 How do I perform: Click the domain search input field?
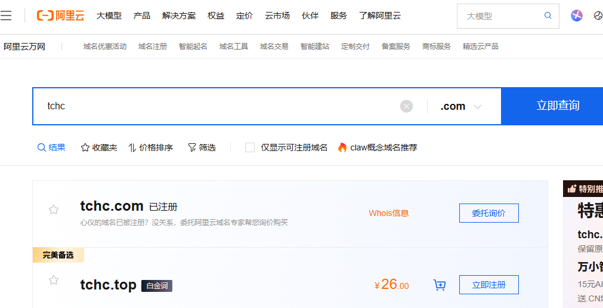215,106
